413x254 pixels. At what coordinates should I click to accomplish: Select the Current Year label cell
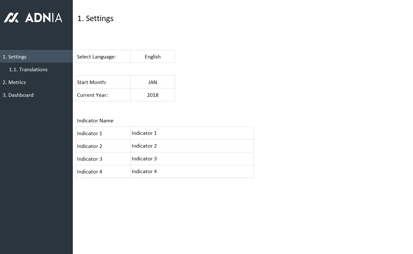pos(103,95)
